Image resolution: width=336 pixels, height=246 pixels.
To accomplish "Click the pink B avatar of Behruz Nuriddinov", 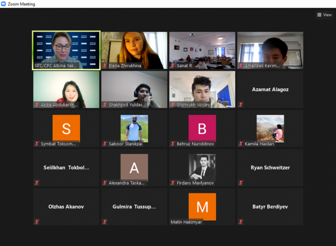I will tap(202, 128).
